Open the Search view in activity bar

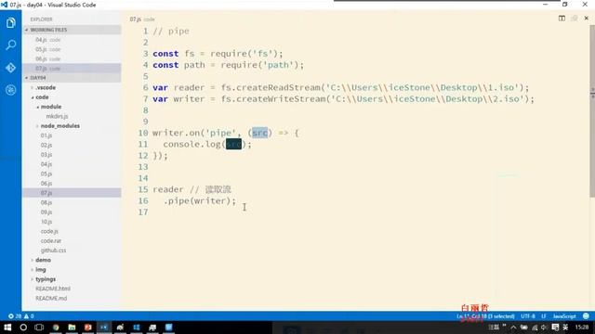coord(10,45)
